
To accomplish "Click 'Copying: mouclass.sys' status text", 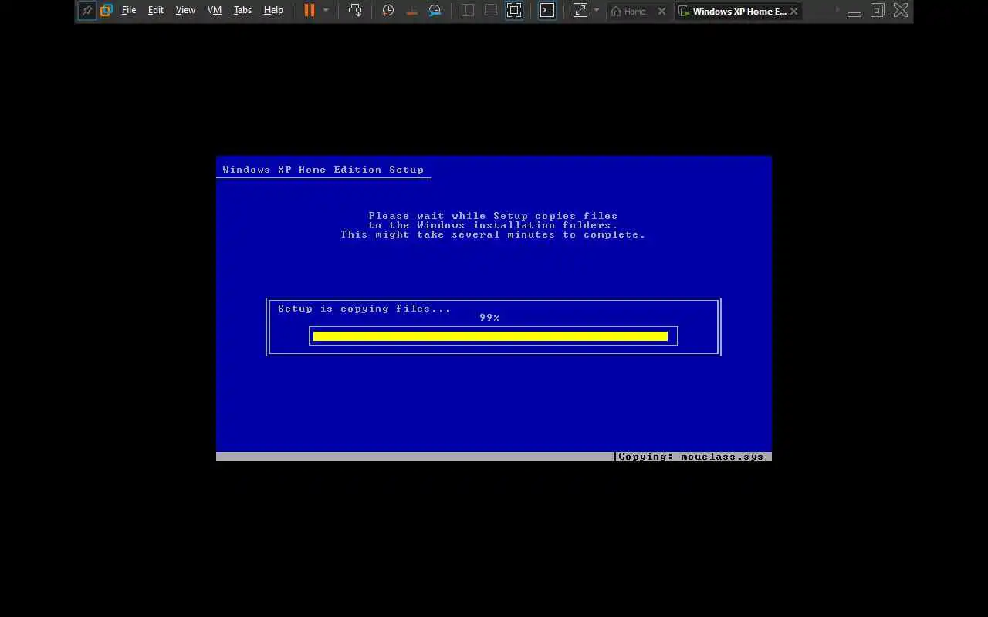I will pyautogui.click(x=691, y=457).
